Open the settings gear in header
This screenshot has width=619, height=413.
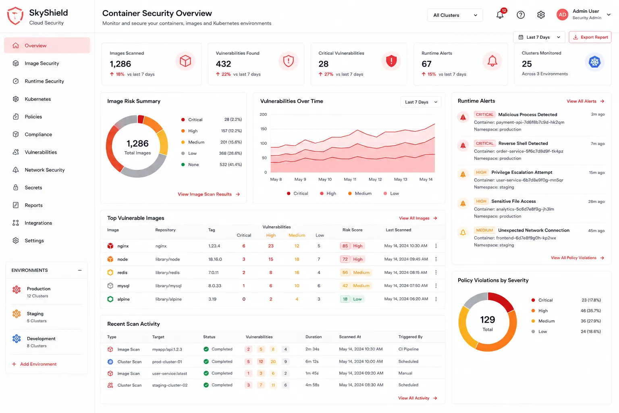[x=541, y=15]
